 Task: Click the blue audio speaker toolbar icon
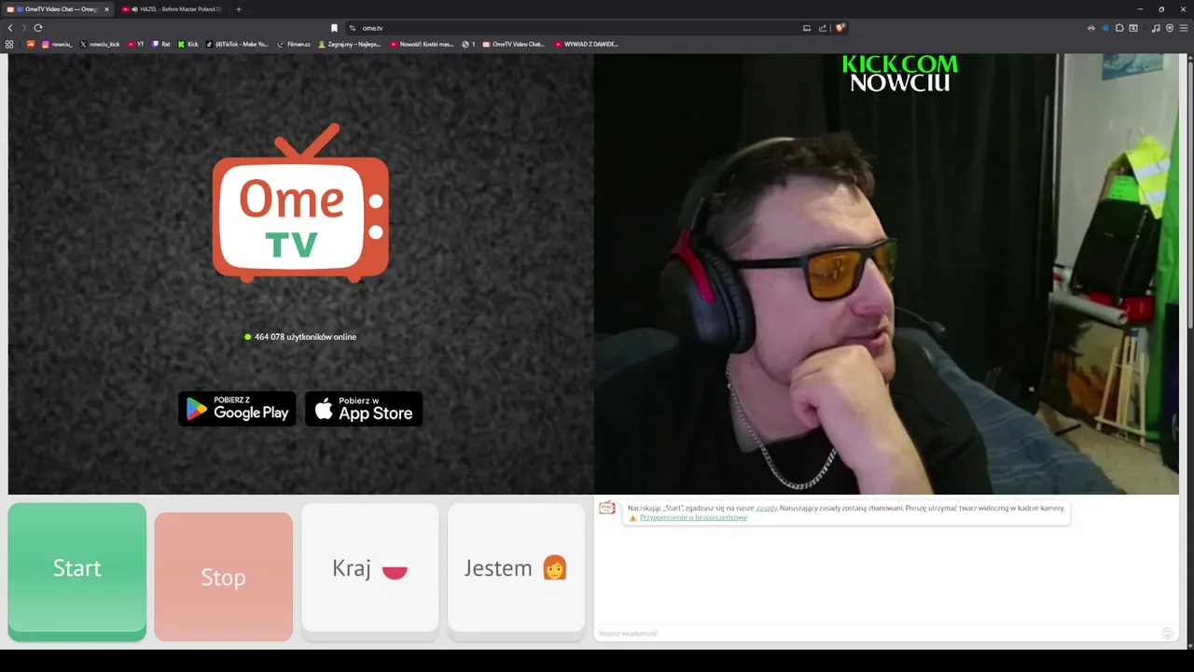pos(1105,28)
